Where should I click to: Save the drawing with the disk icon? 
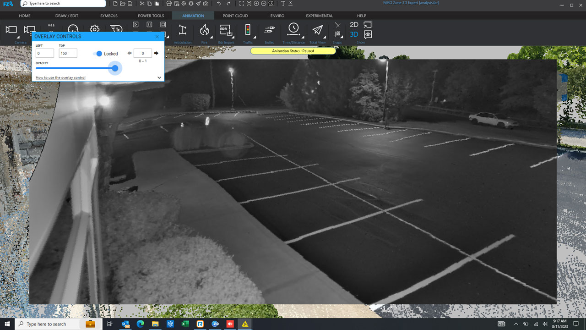[x=130, y=4]
